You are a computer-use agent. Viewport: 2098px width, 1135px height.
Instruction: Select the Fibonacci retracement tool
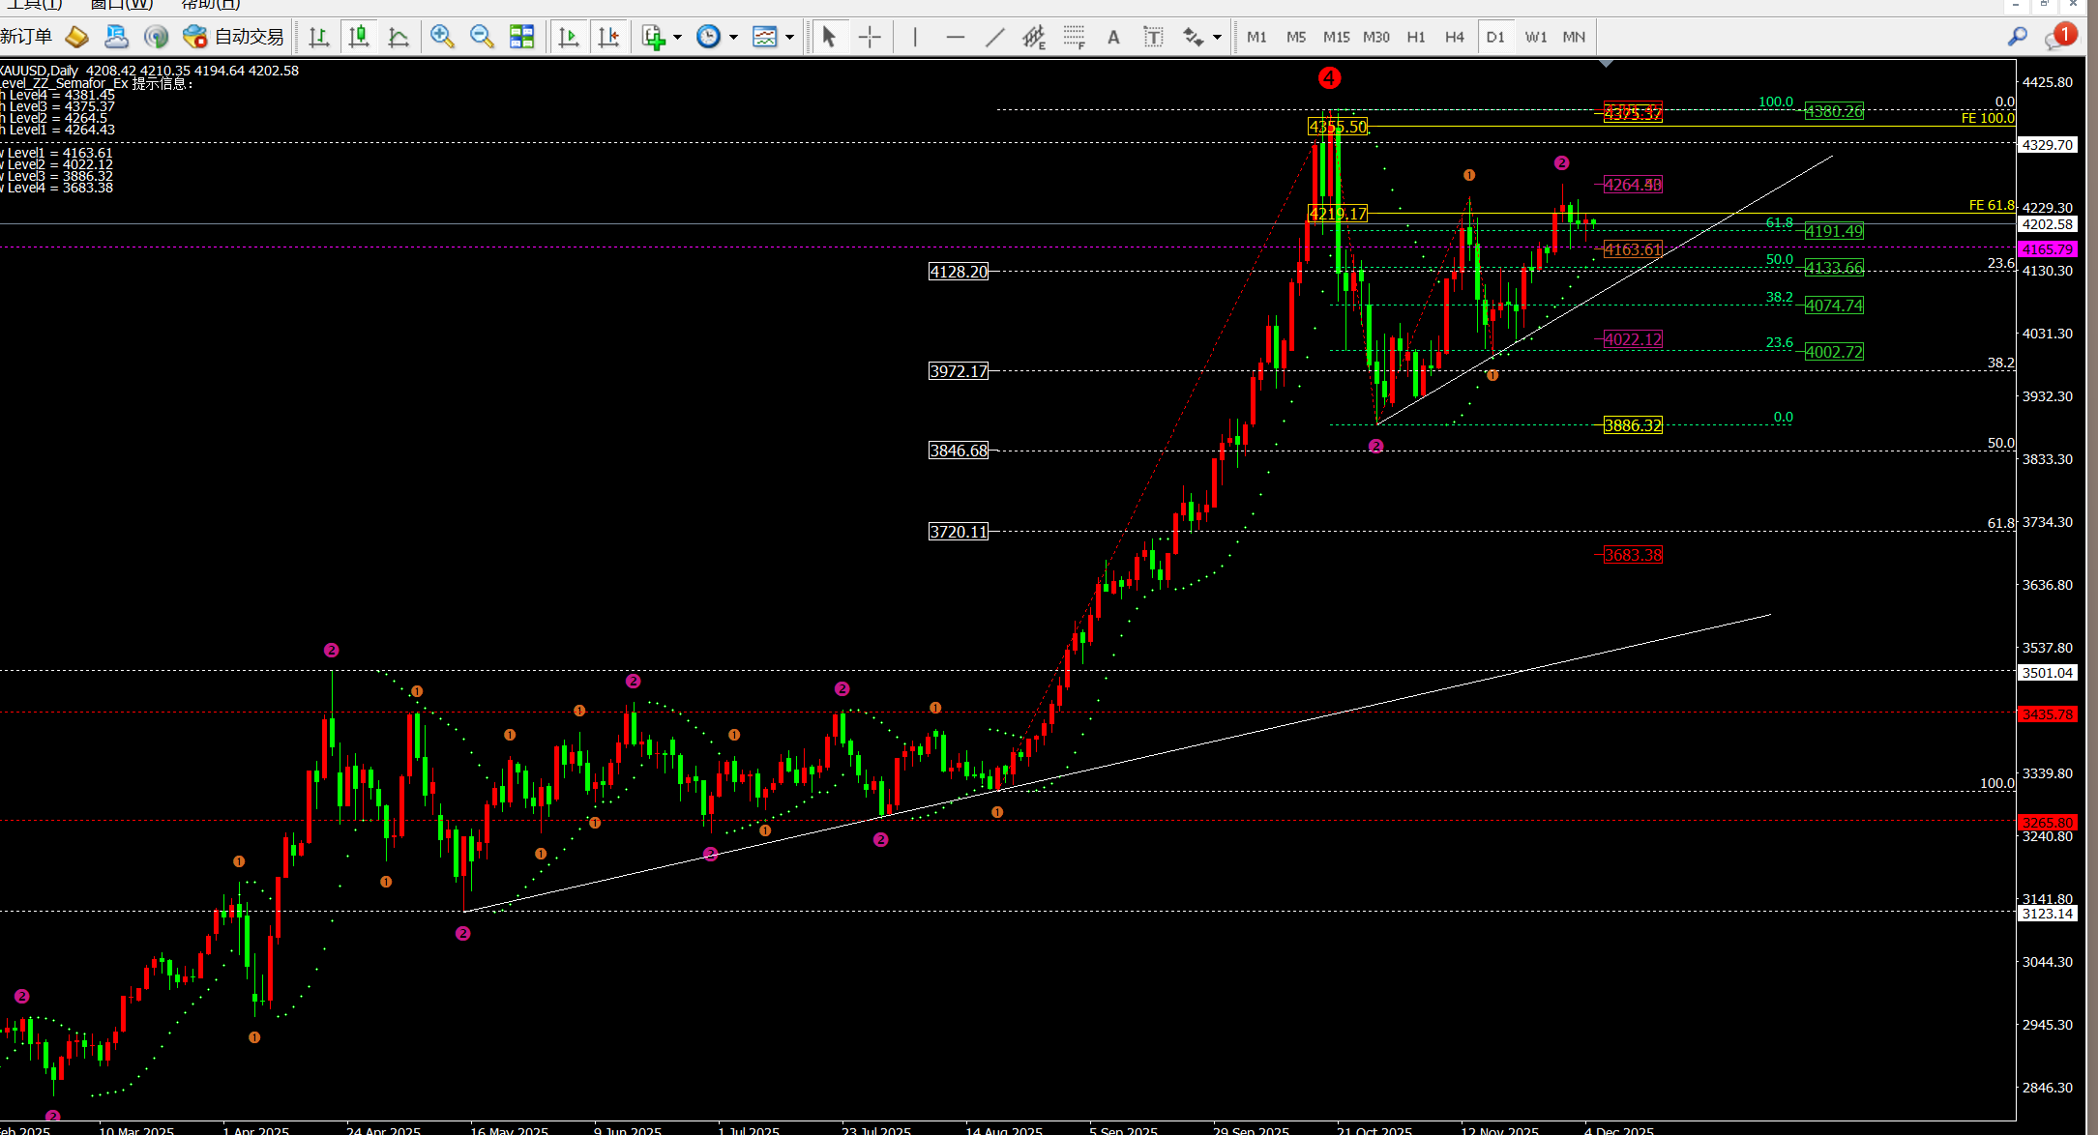pyautogui.click(x=1074, y=38)
